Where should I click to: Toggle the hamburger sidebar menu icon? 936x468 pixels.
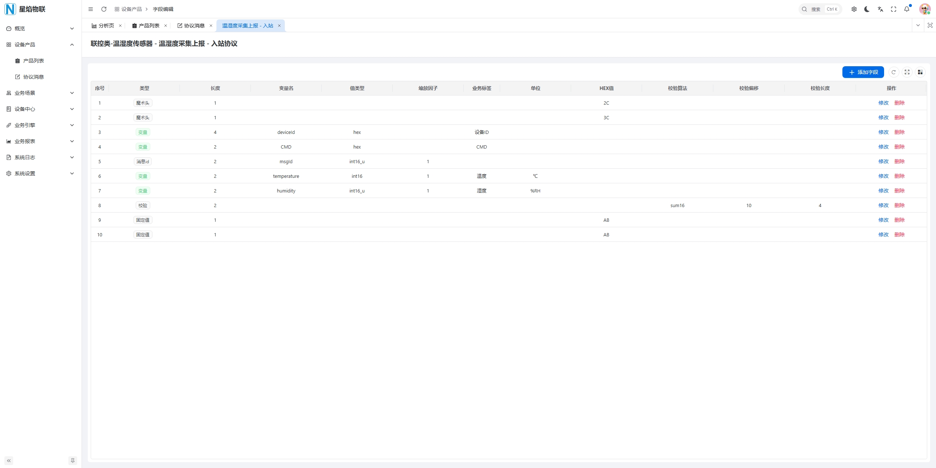click(x=91, y=9)
